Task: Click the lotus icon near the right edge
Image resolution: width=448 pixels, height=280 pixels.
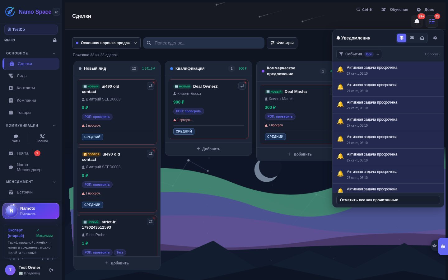Action: [435, 245]
